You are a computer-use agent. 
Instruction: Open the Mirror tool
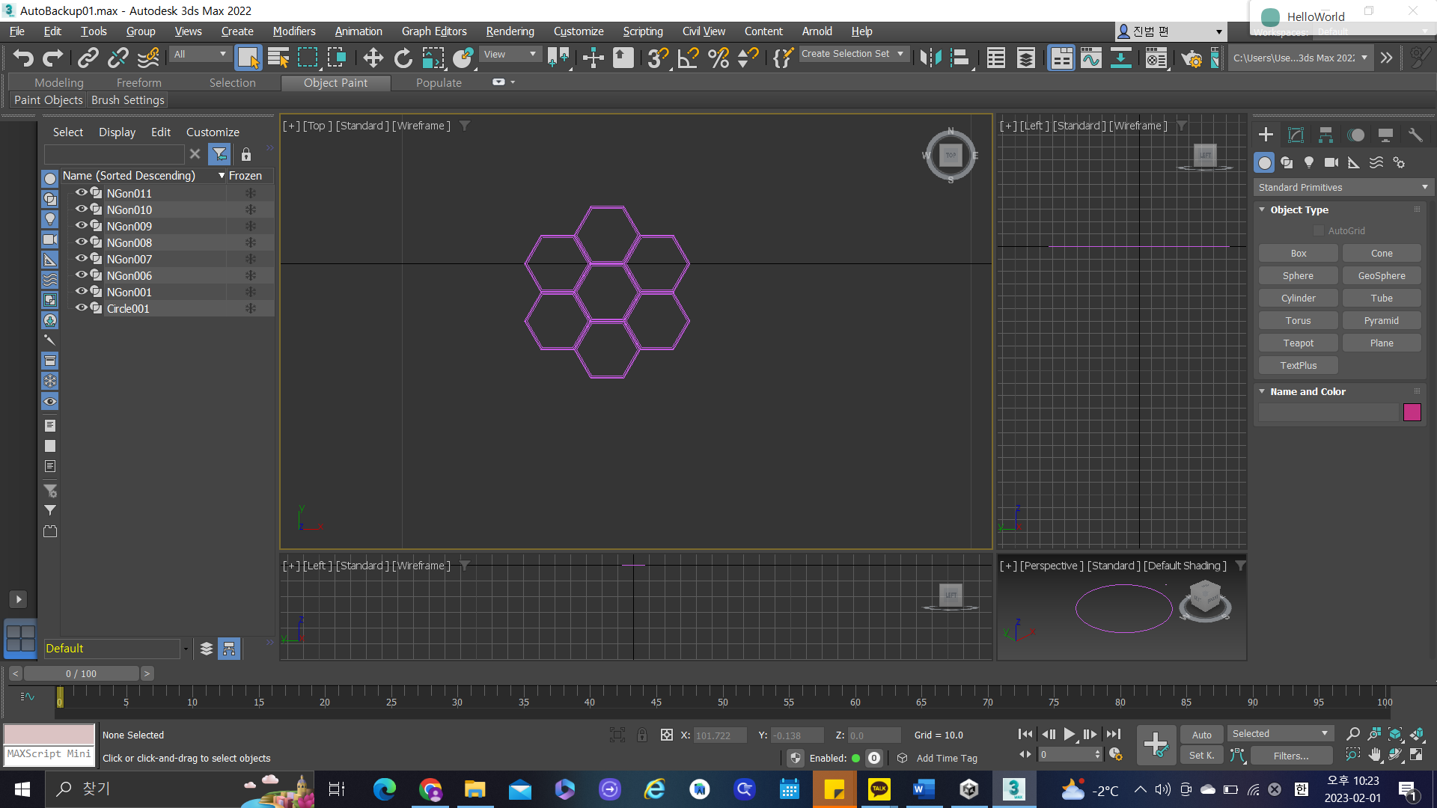930,58
